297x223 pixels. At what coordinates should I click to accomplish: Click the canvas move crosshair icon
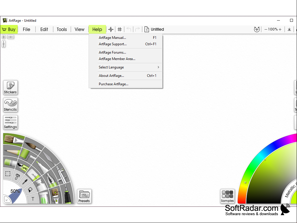111,29
